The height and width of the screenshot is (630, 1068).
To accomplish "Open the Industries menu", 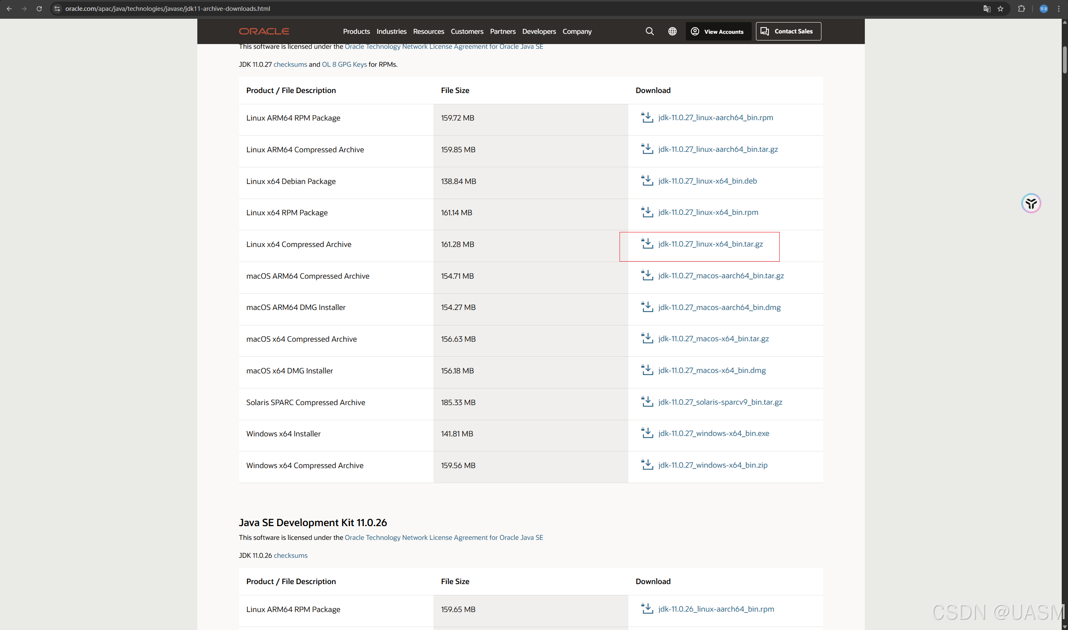I will click(x=391, y=31).
